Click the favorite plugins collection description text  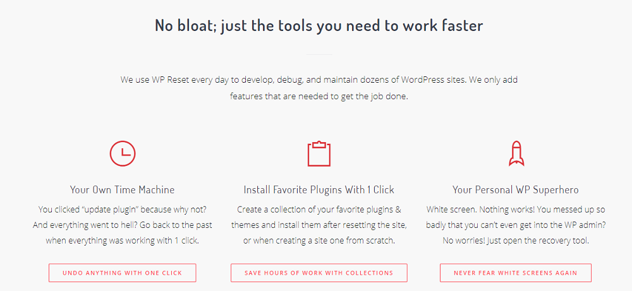pos(319,225)
